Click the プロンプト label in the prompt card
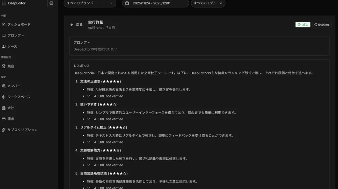Image resolution: width=338 pixels, height=189 pixels. point(82,43)
